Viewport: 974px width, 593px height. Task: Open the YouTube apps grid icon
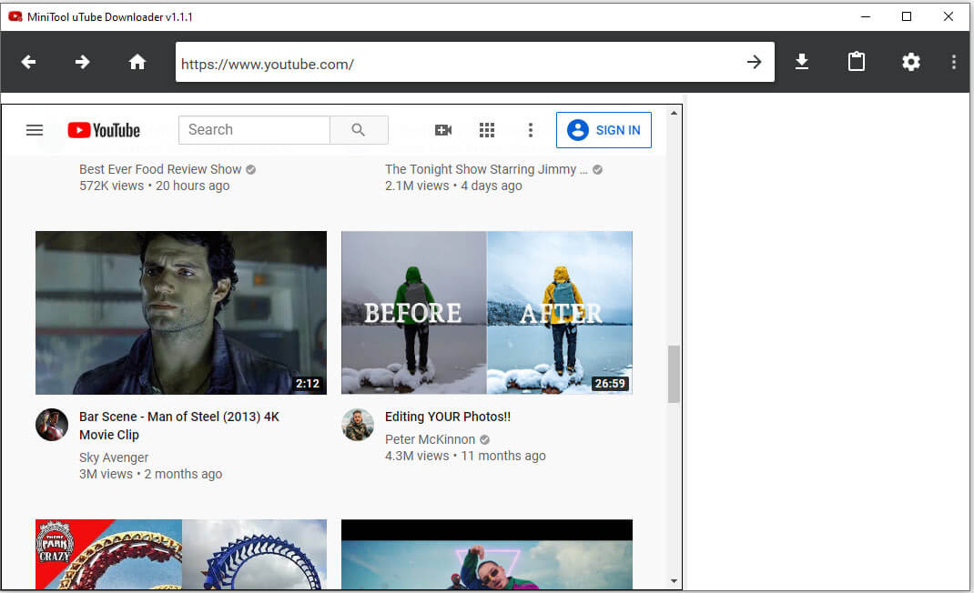pyautogui.click(x=487, y=130)
